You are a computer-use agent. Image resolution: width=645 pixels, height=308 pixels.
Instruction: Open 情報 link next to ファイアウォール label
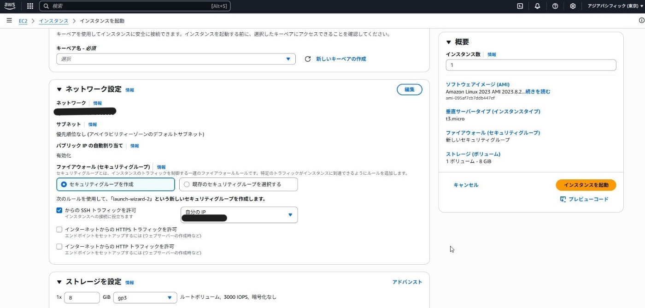pyautogui.click(x=161, y=167)
